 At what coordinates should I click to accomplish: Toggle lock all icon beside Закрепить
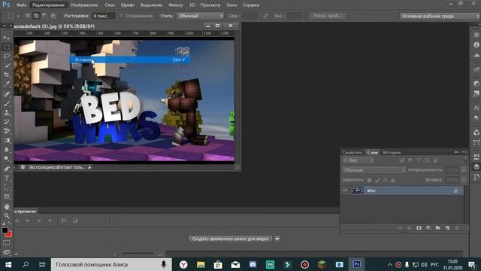(393, 180)
